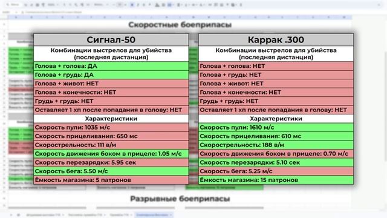Select the highlighted active sheet tab

[x=154, y=215]
